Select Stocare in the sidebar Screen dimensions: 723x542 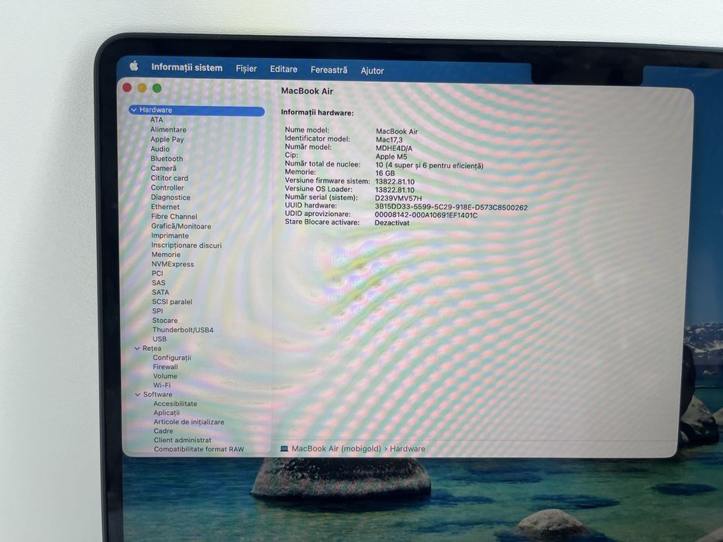click(165, 321)
